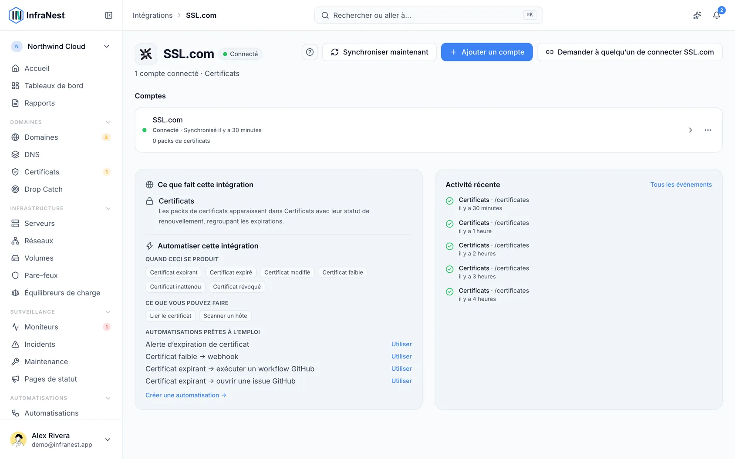Use Certificat faible webhook automation
The width and height of the screenshot is (735, 459).
point(401,356)
